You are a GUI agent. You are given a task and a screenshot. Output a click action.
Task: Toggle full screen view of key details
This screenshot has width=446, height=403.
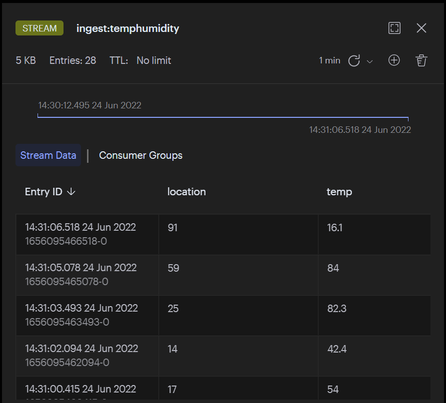click(394, 28)
